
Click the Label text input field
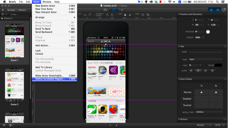(205, 52)
